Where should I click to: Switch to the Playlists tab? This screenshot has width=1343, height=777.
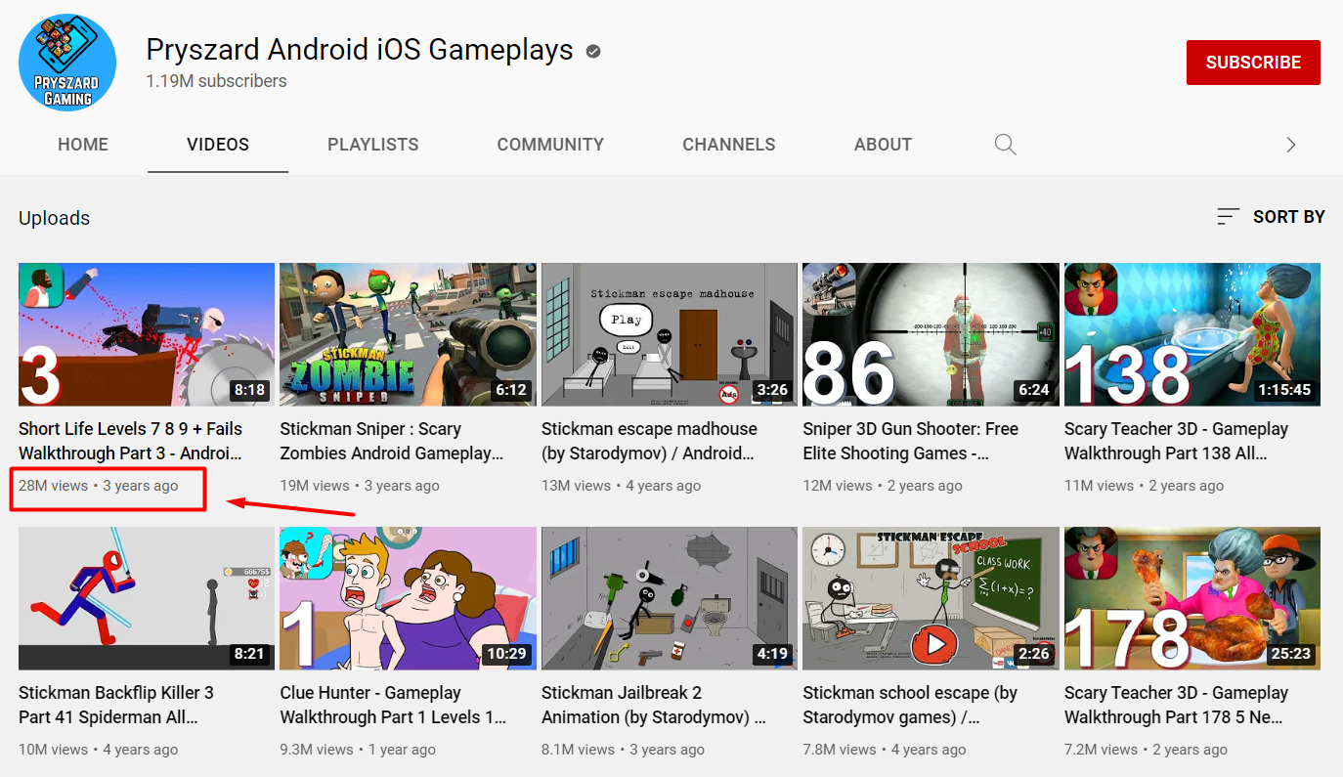pyautogui.click(x=373, y=145)
